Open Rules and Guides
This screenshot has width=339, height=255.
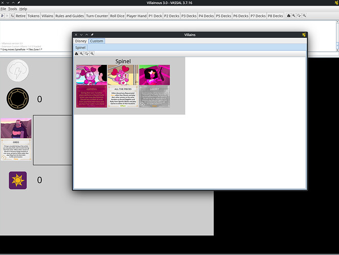pyautogui.click(x=70, y=16)
